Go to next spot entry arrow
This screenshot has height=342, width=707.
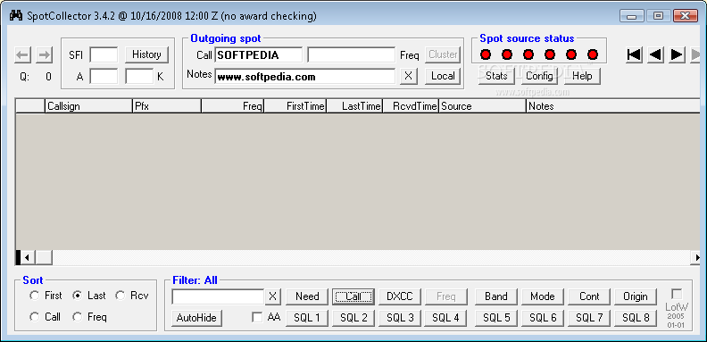point(677,54)
